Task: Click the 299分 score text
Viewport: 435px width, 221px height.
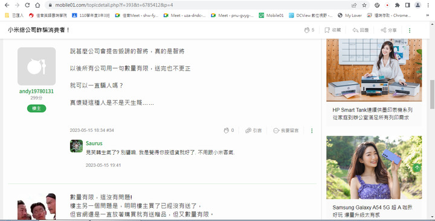Action: click(x=36, y=98)
